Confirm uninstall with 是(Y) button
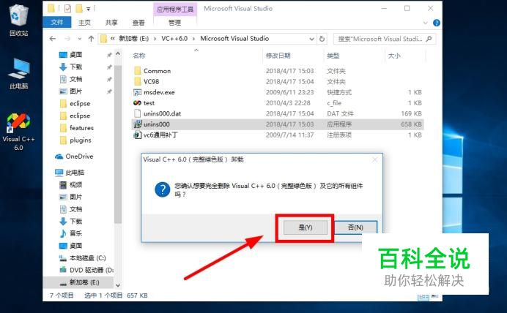This screenshot has height=313, width=507. (x=306, y=227)
